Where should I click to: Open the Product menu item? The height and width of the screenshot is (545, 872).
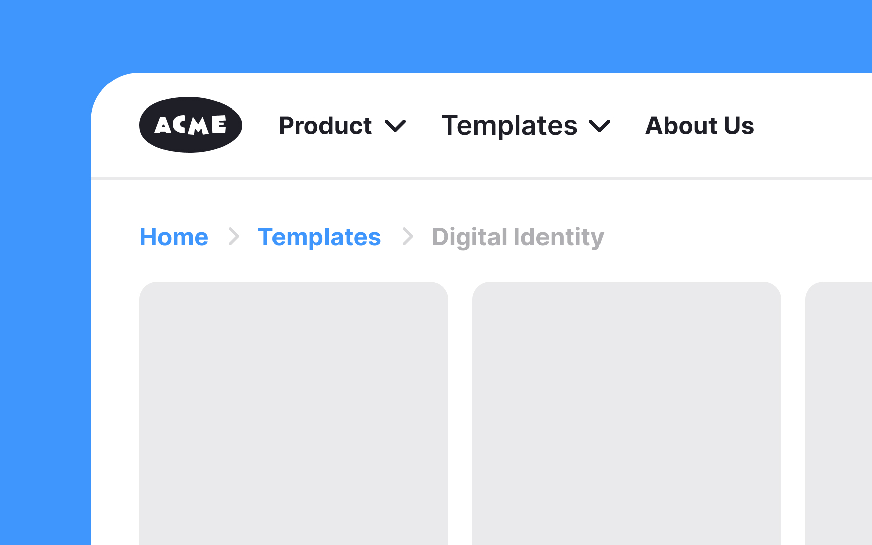[x=325, y=126]
